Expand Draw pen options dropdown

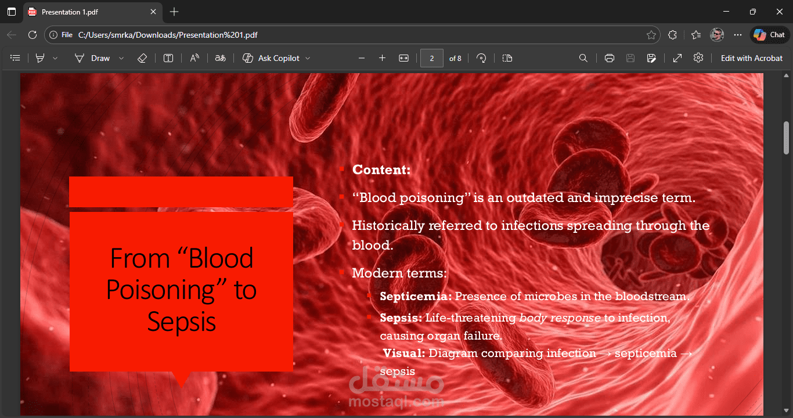point(121,58)
